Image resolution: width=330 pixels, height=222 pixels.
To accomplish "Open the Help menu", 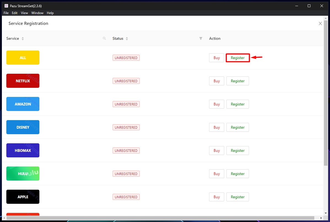I will (x=50, y=13).
